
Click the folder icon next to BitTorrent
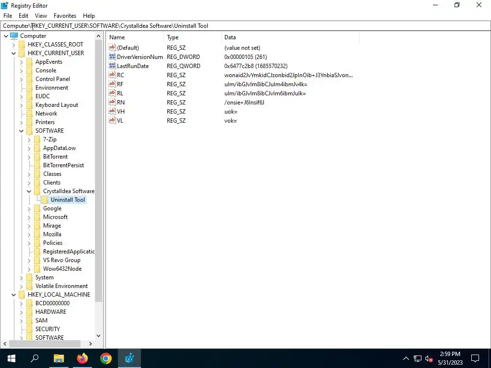click(37, 157)
